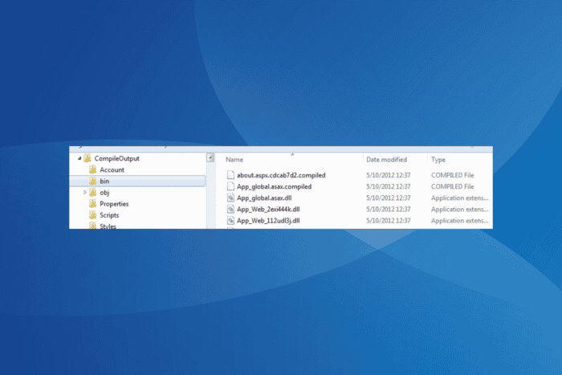The width and height of the screenshot is (562, 375).
Task: Open the Properties folder label
Action: pos(114,204)
